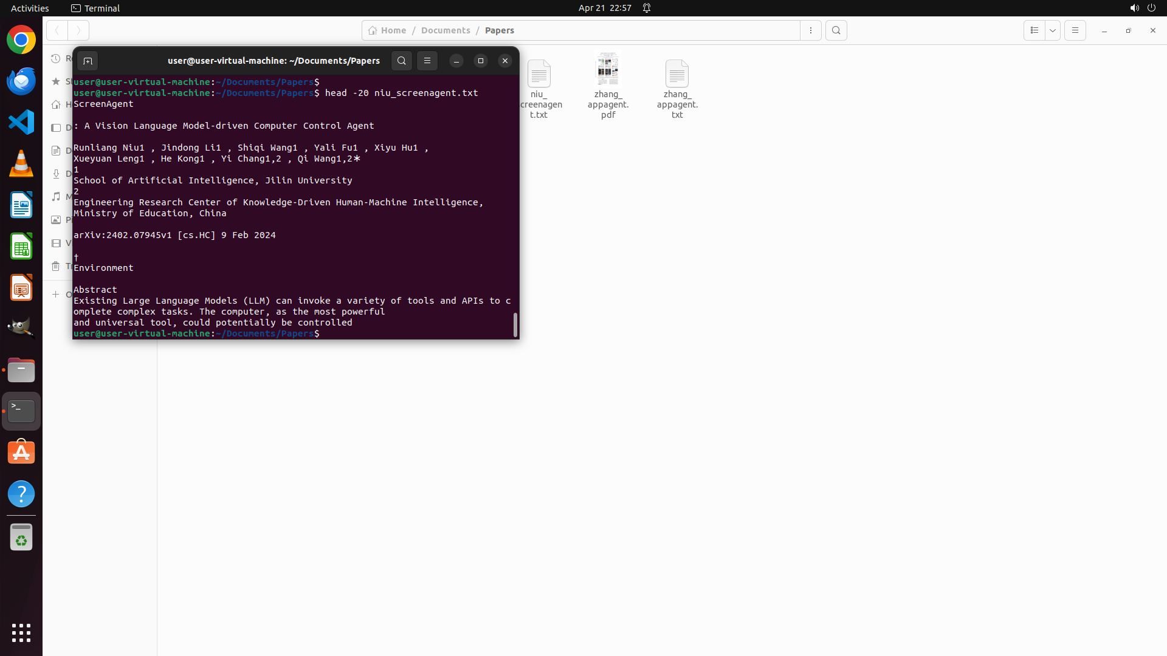1167x656 pixels.
Task: Open a new terminal tab
Action: 88,61
